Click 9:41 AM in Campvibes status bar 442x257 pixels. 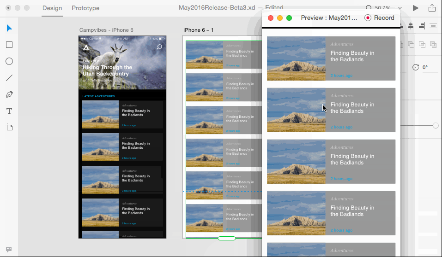click(x=122, y=39)
